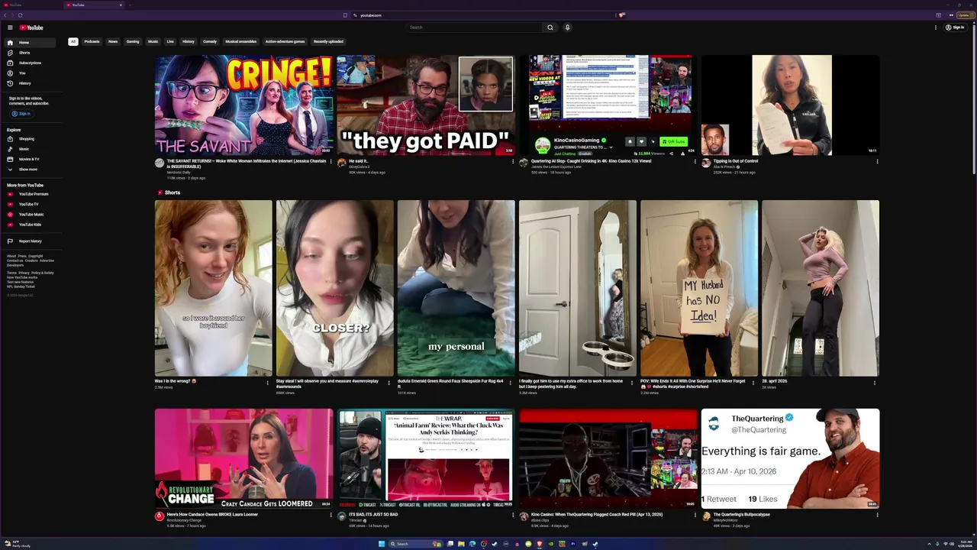The height and width of the screenshot is (550, 977).
Task: Select the Recently uploaded chip
Action: click(x=328, y=41)
